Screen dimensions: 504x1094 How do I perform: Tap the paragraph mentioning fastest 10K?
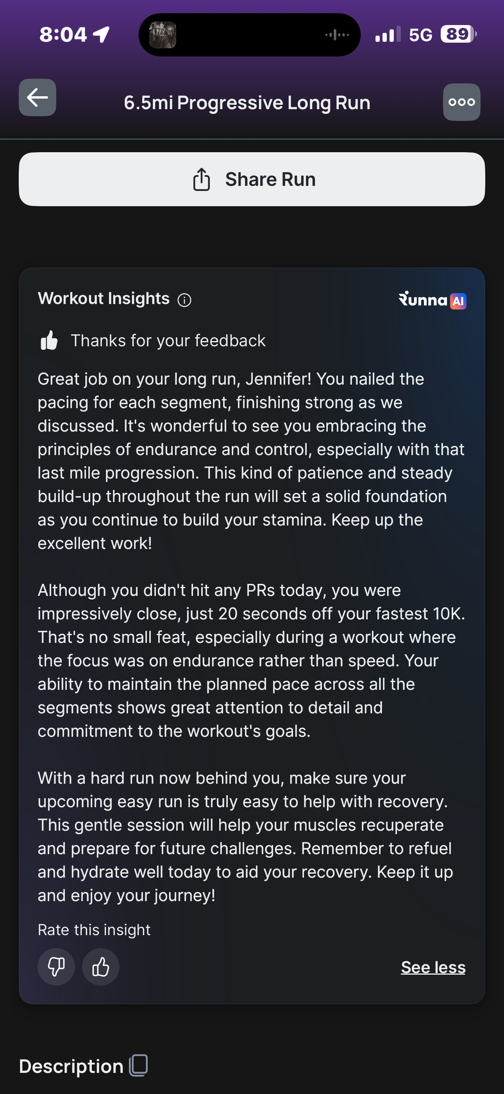click(x=251, y=660)
